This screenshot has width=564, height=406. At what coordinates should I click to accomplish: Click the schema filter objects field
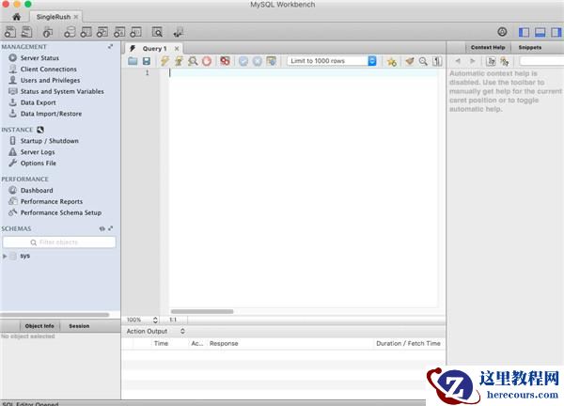59,242
